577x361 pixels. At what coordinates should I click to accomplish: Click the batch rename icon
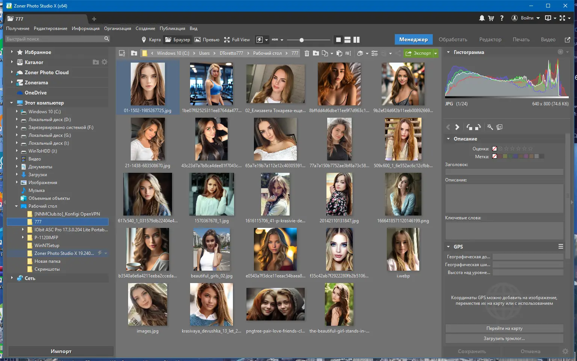pos(348,53)
